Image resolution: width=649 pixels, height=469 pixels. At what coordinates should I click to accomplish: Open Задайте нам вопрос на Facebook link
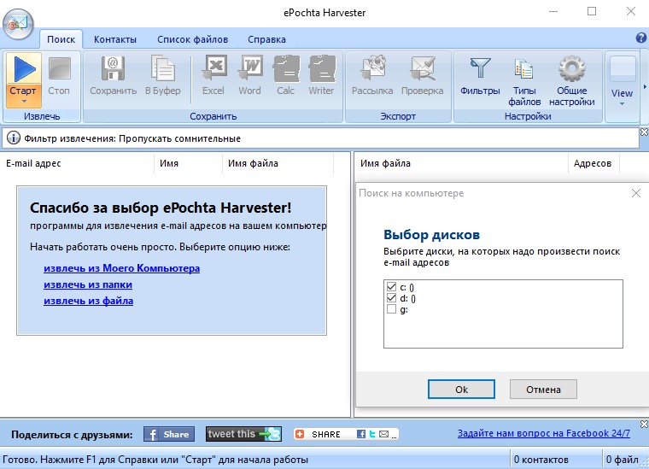tap(543, 433)
